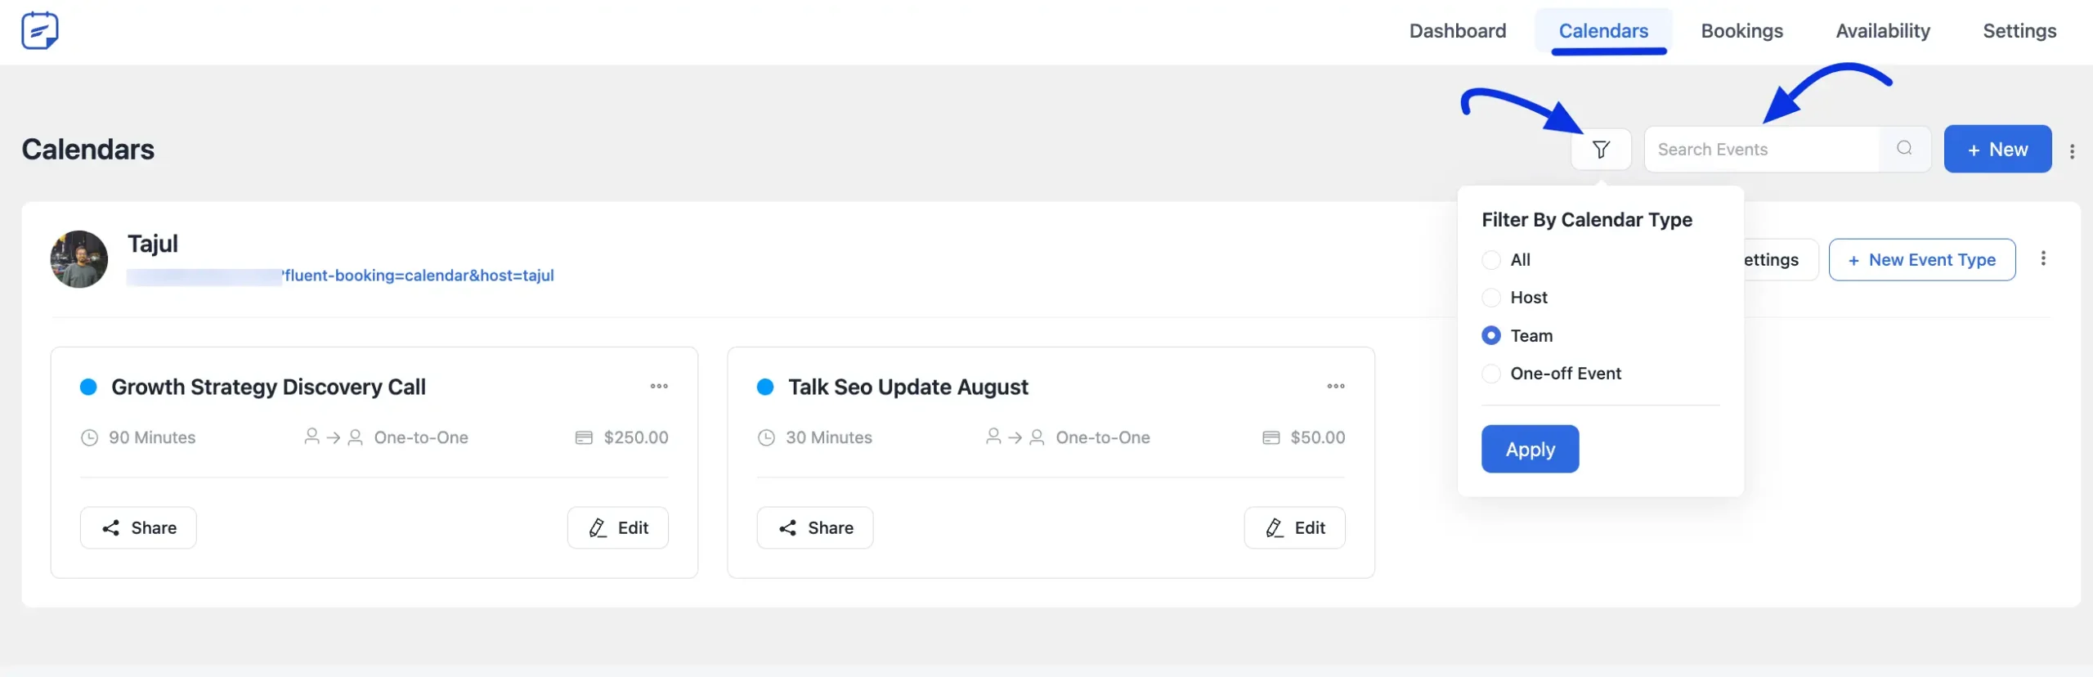Screen dimensions: 2093x677
Task: Switch to the Bookings tab
Action: 1742,30
